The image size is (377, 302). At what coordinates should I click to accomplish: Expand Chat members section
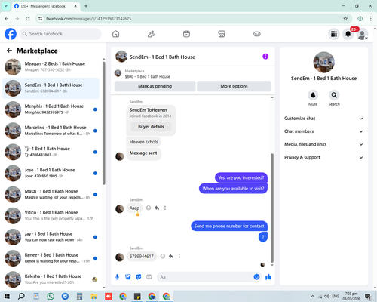click(x=323, y=131)
